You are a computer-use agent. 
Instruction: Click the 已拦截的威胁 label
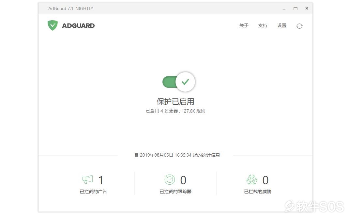pos(258,192)
